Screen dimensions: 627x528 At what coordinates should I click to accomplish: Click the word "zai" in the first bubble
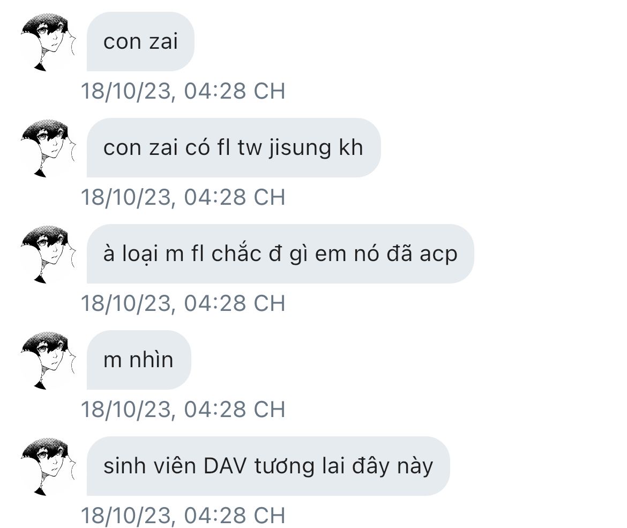[163, 42]
